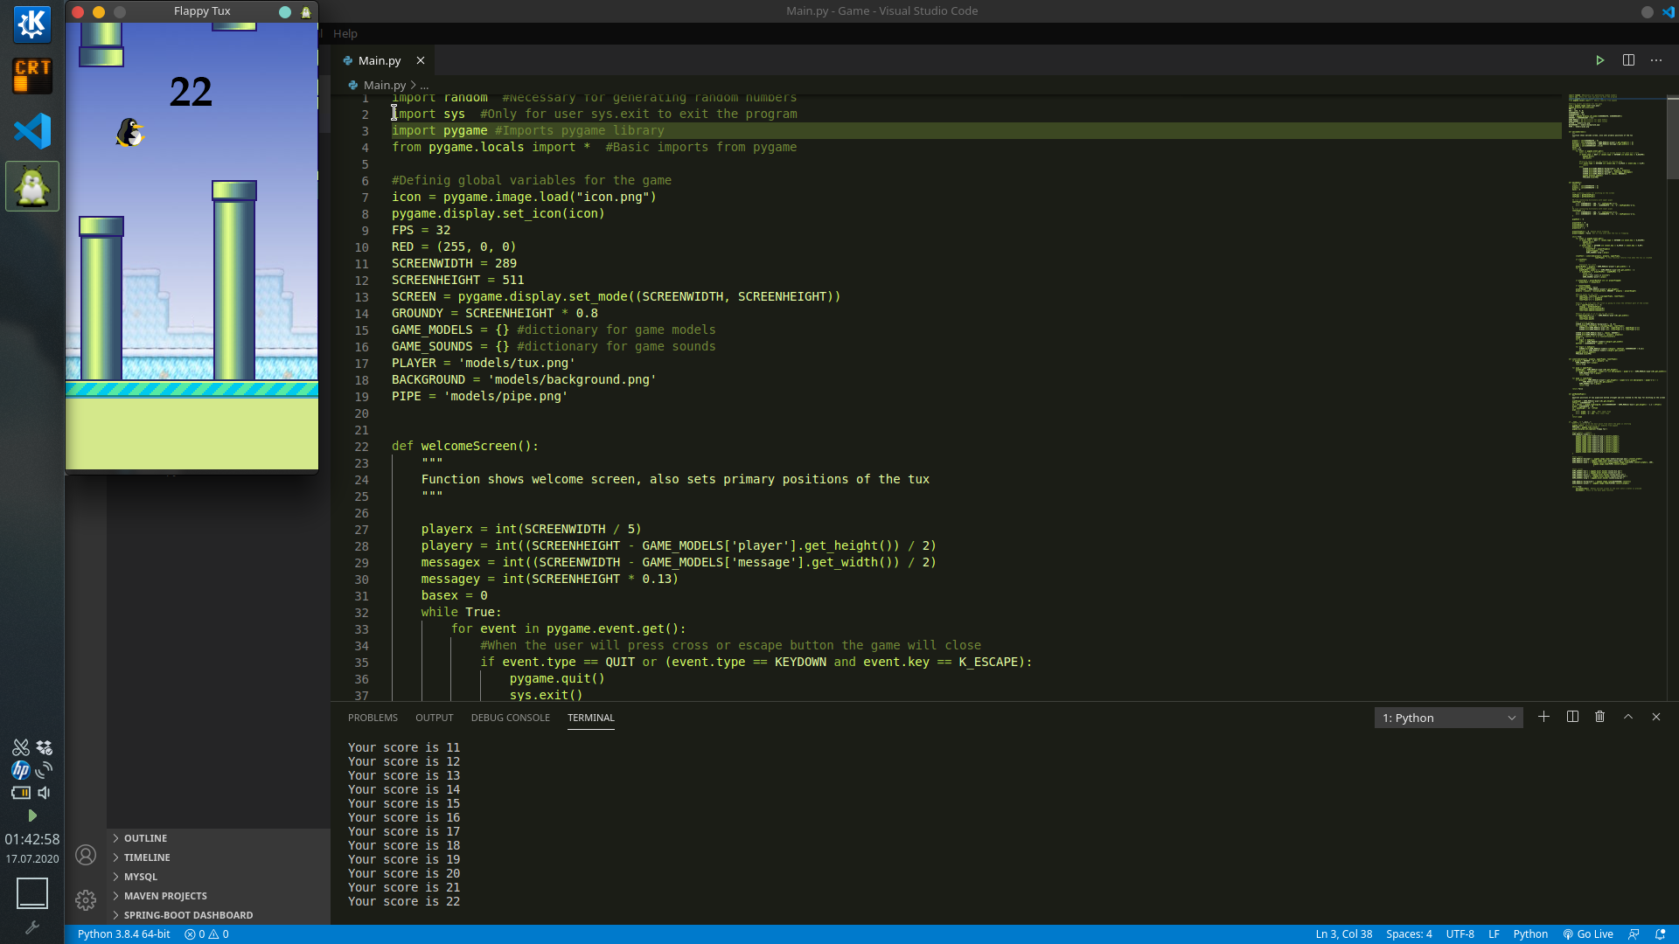Open the Accounts icon in activity bar
Screen dimensions: 1679x944
(85, 856)
